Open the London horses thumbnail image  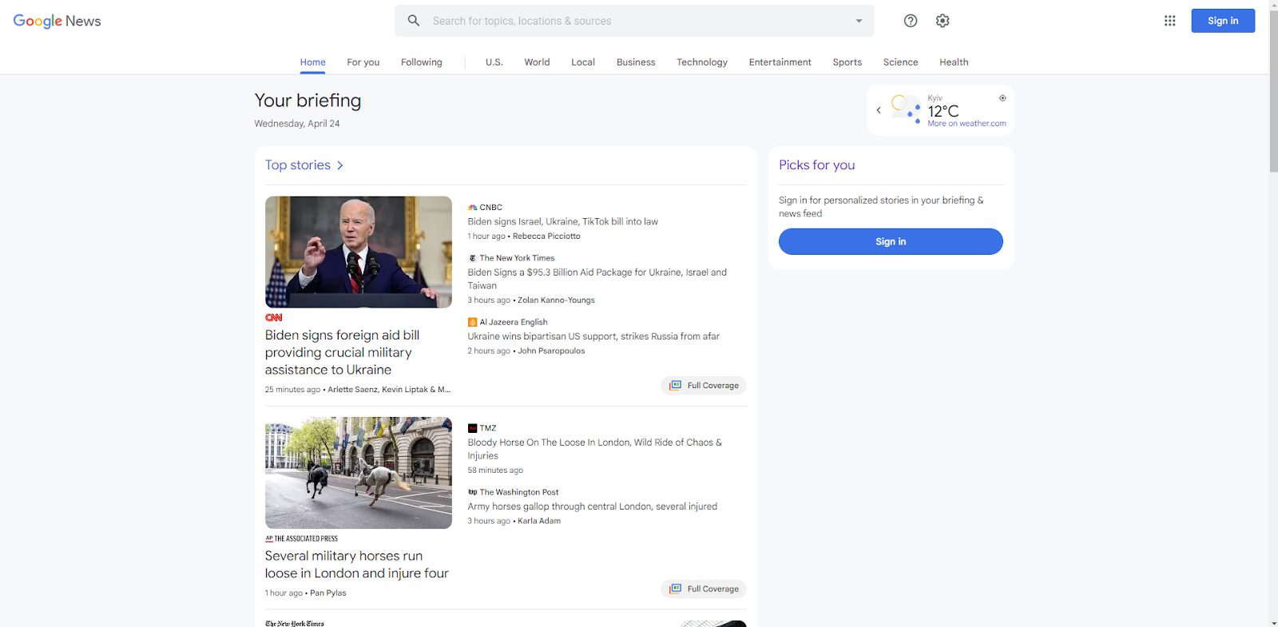tap(359, 473)
